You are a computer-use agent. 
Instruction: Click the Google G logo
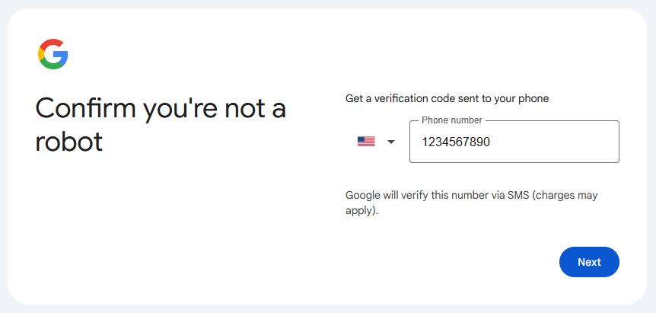pyautogui.click(x=53, y=54)
